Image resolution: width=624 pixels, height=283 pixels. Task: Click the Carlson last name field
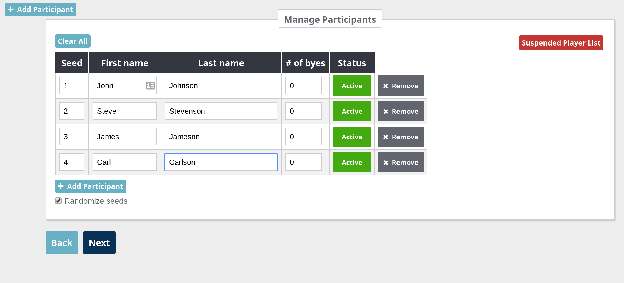pyautogui.click(x=221, y=162)
